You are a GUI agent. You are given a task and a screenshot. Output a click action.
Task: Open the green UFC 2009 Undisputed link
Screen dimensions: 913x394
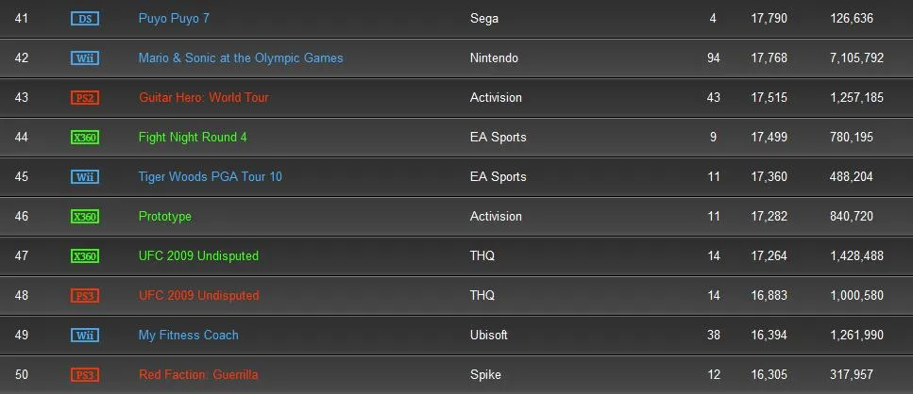click(x=198, y=256)
